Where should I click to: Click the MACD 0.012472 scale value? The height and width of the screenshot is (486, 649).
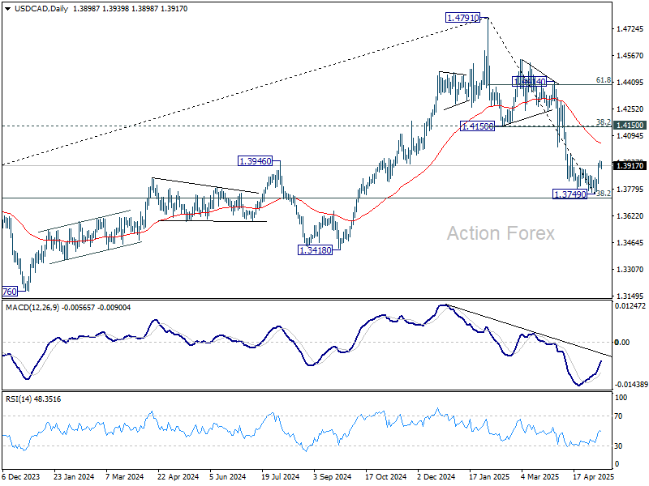(630, 306)
